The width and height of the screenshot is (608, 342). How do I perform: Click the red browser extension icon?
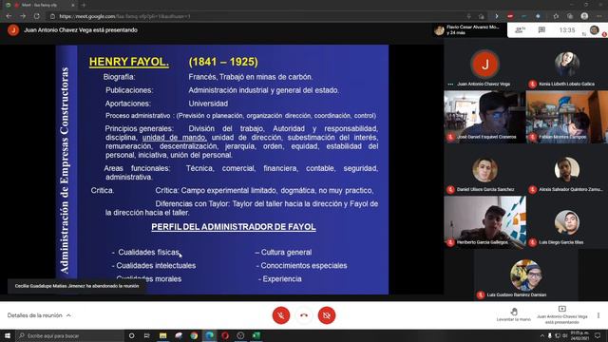510,16
